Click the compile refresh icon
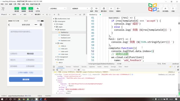Screen dimensions: 180x101 click(92, 8)
